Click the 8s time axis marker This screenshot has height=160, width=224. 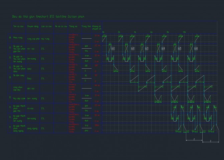coord(168,32)
